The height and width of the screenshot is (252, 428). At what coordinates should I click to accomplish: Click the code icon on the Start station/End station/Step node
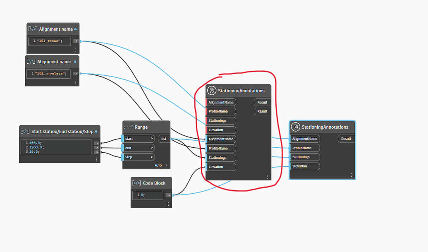pyautogui.click(x=25, y=131)
